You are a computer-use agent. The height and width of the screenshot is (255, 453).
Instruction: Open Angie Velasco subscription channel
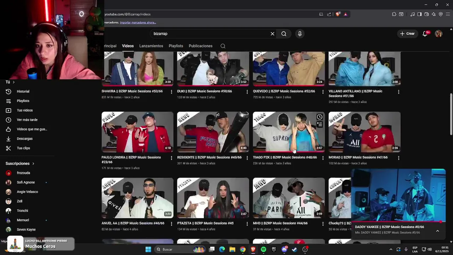(x=27, y=192)
